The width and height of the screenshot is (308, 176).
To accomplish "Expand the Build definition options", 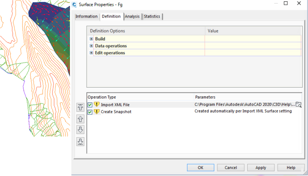I will (91, 39).
